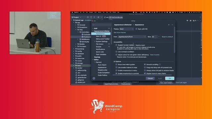Click the Settings search input field
212x119 pixels.
[102, 25]
